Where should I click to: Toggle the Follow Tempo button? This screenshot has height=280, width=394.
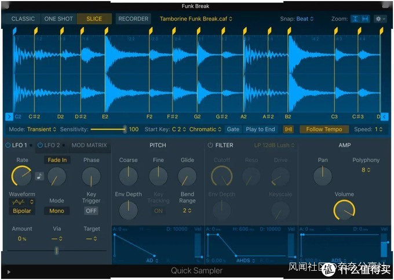pyautogui.click(x=324, y=129)
